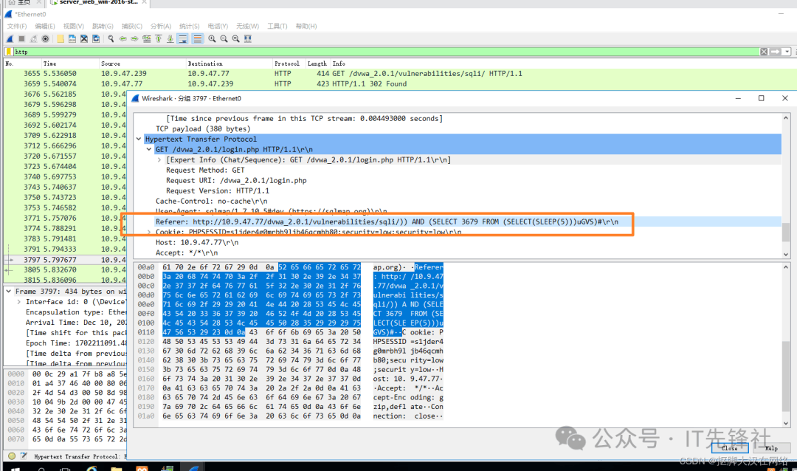
Task: Click the http display filter field
Action: point(369,52)
